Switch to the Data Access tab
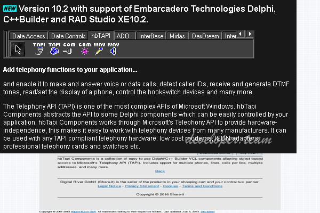Image resolution: width=320 pixels, height=213 pixels. pyautogui.click(x=29, y=36)
